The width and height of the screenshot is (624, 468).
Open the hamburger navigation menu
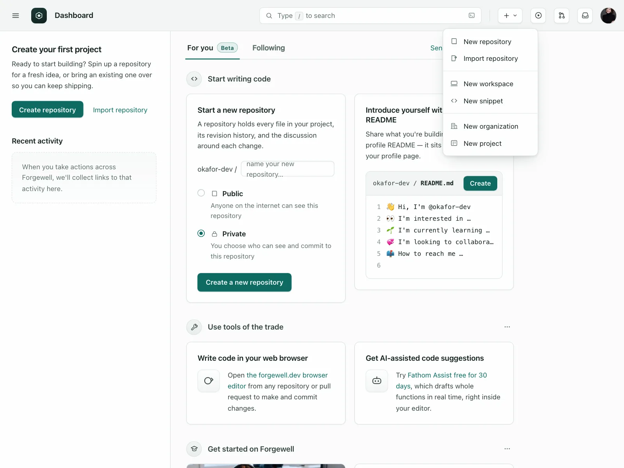(x=16, y=16)
